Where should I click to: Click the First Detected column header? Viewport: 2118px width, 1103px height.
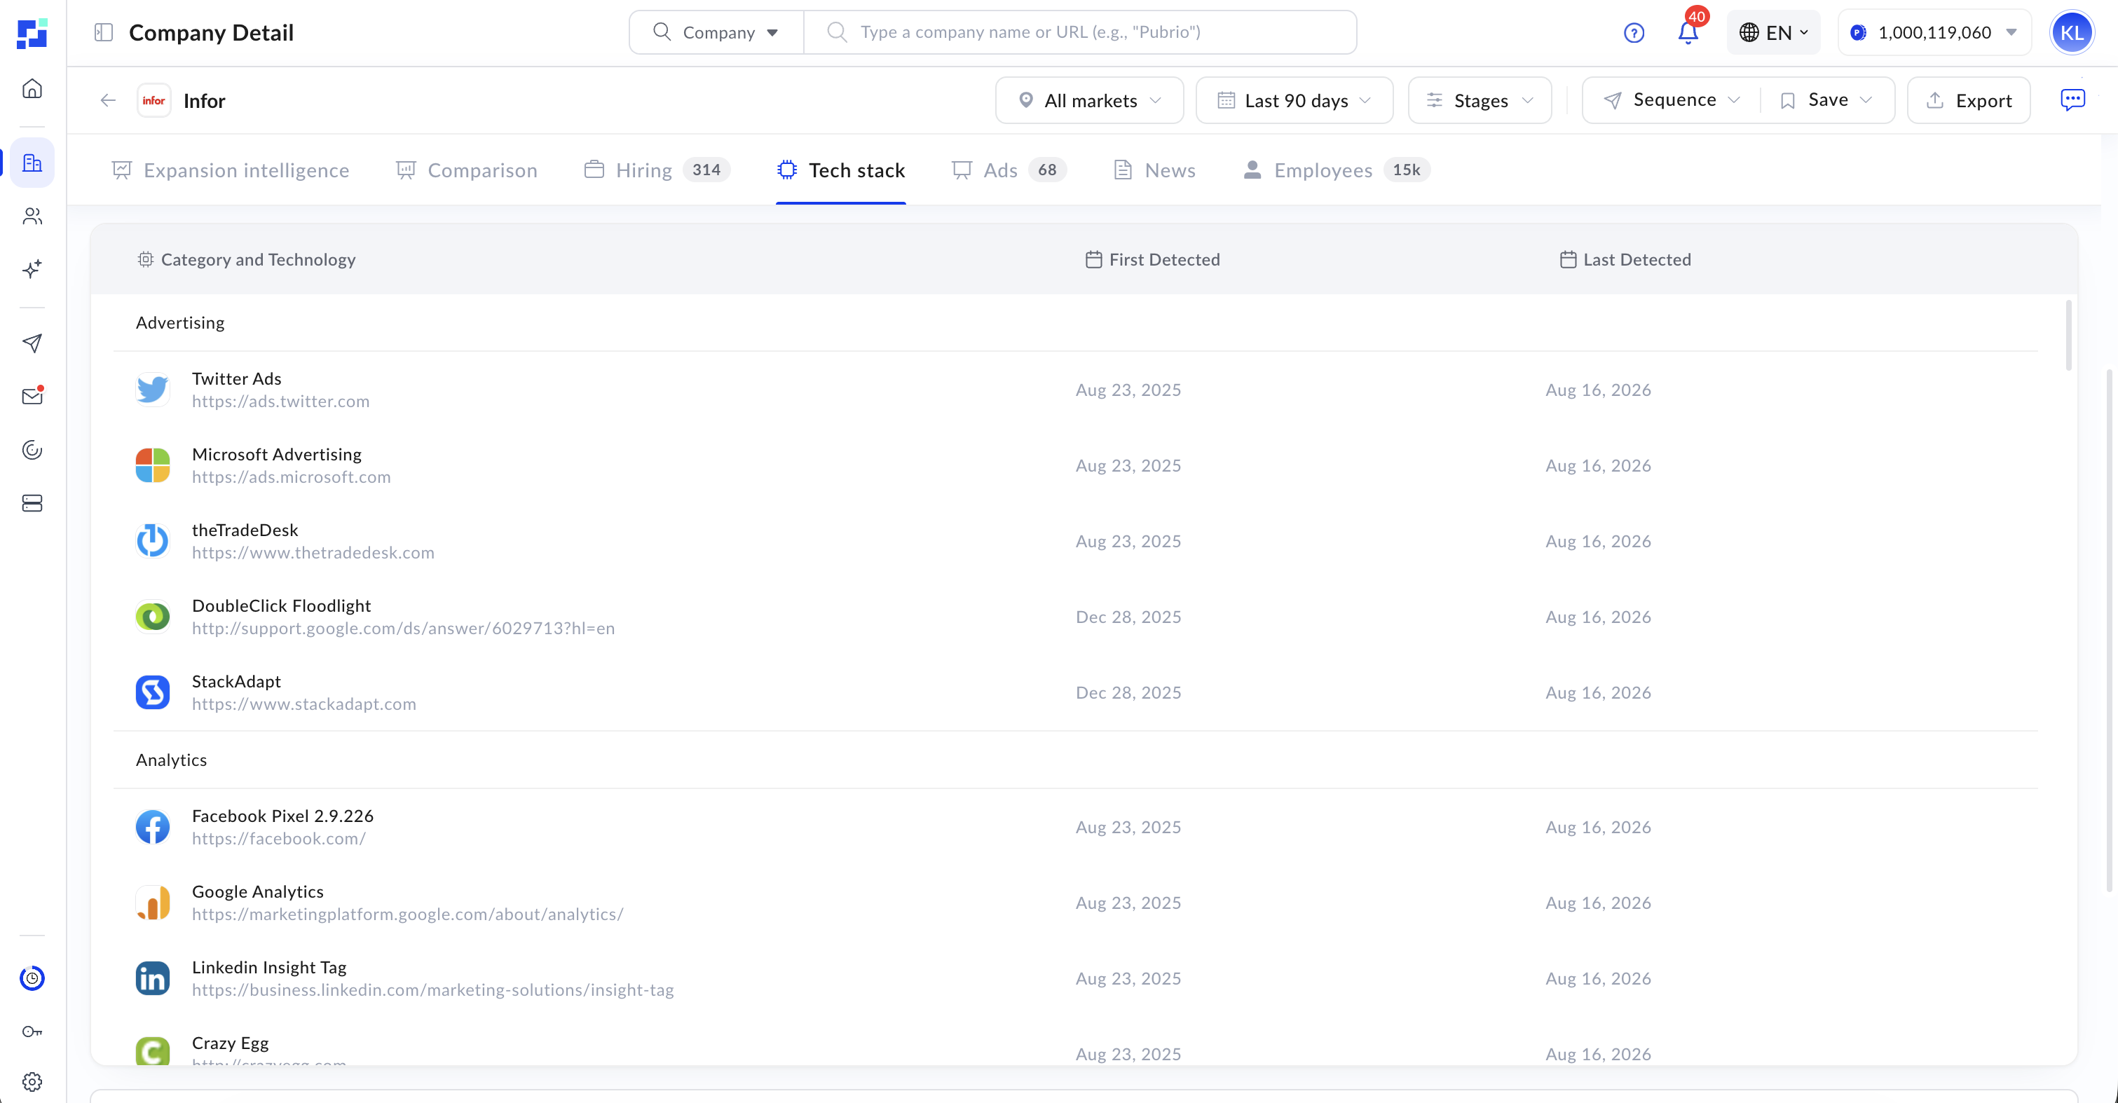(x=1153, y=260)
